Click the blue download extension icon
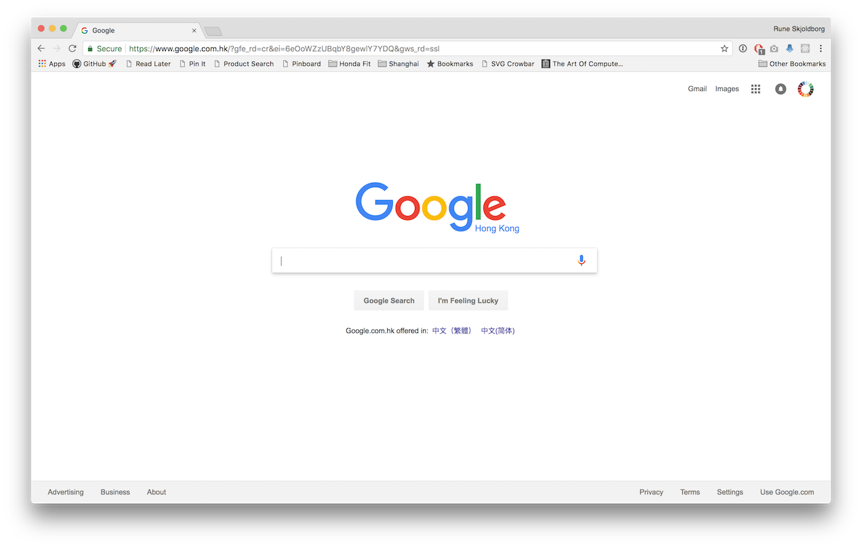 pyautogui.click(x=789, y=49)
